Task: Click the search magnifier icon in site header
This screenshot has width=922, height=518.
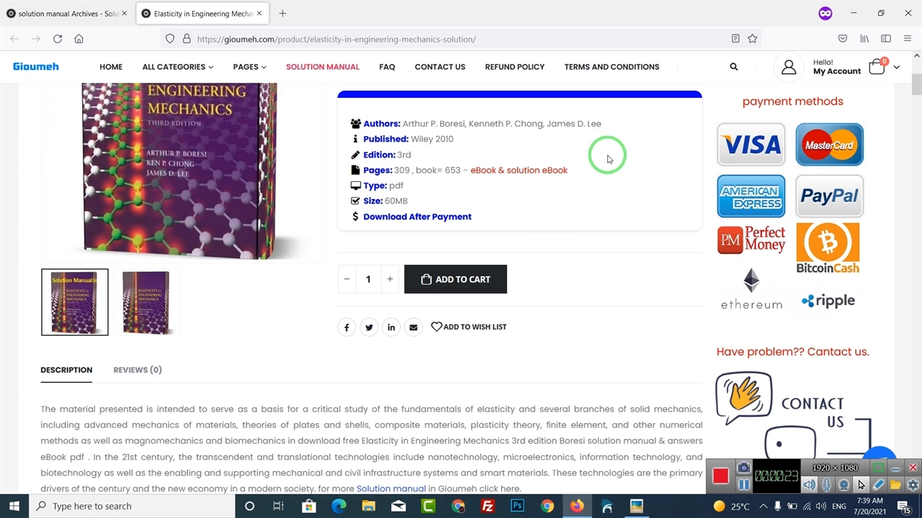Action: point(733,67)
